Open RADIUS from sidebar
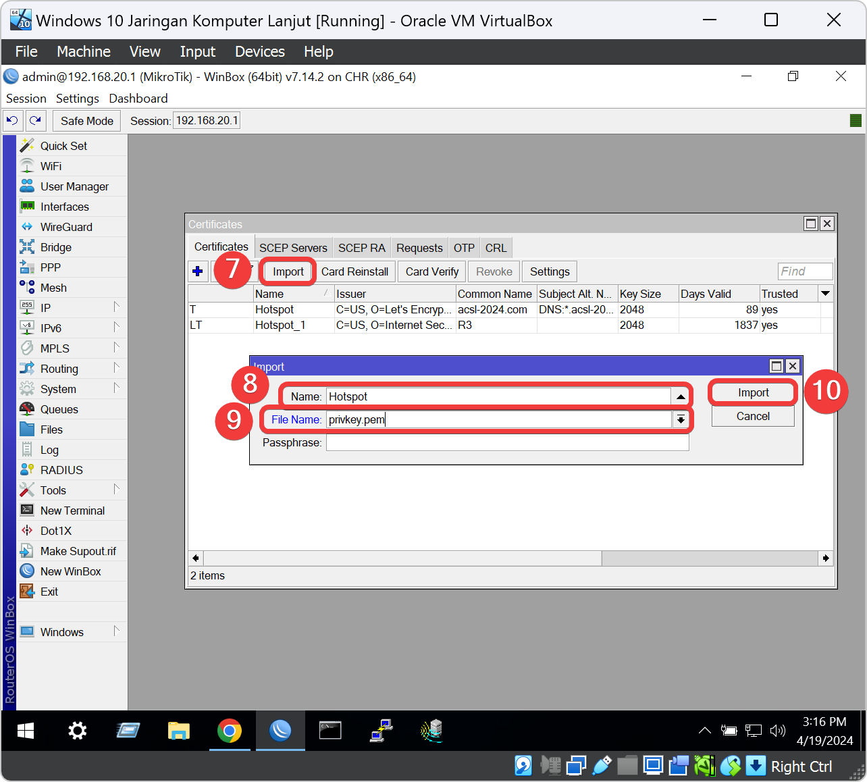867x782 pixels. (61, 470)
